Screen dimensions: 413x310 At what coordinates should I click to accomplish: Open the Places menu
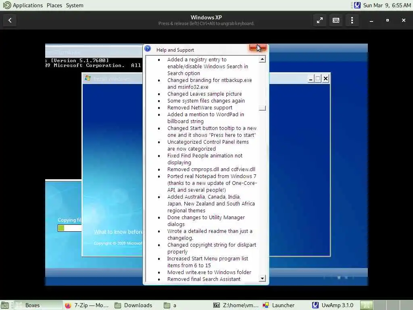54,5
